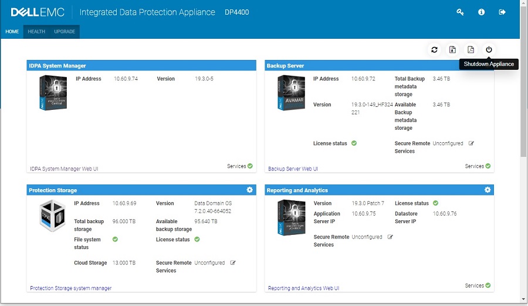Download the PDF report icon

point(471,50)
